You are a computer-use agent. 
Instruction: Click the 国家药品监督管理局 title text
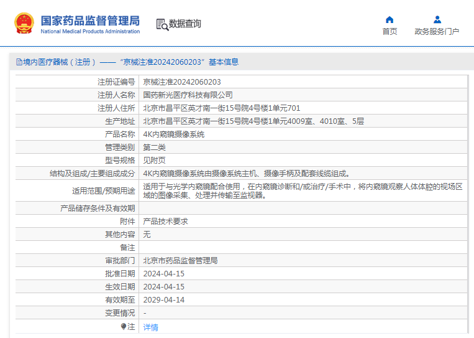point(90,21)
